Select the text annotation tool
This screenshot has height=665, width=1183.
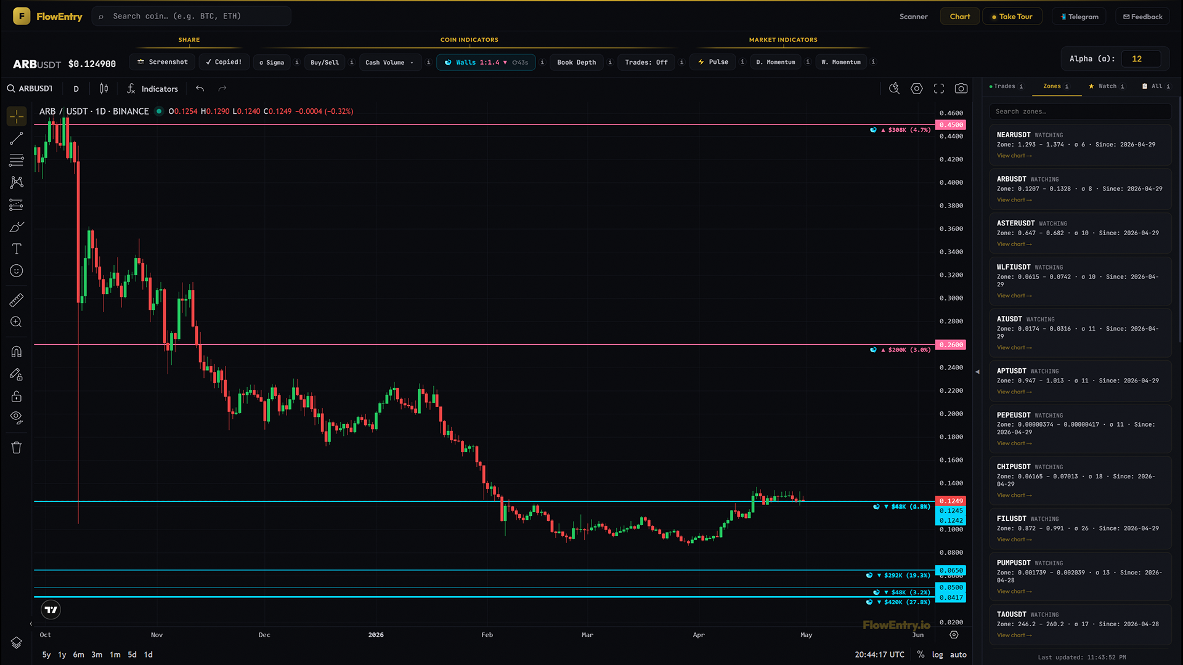point(17,249)
